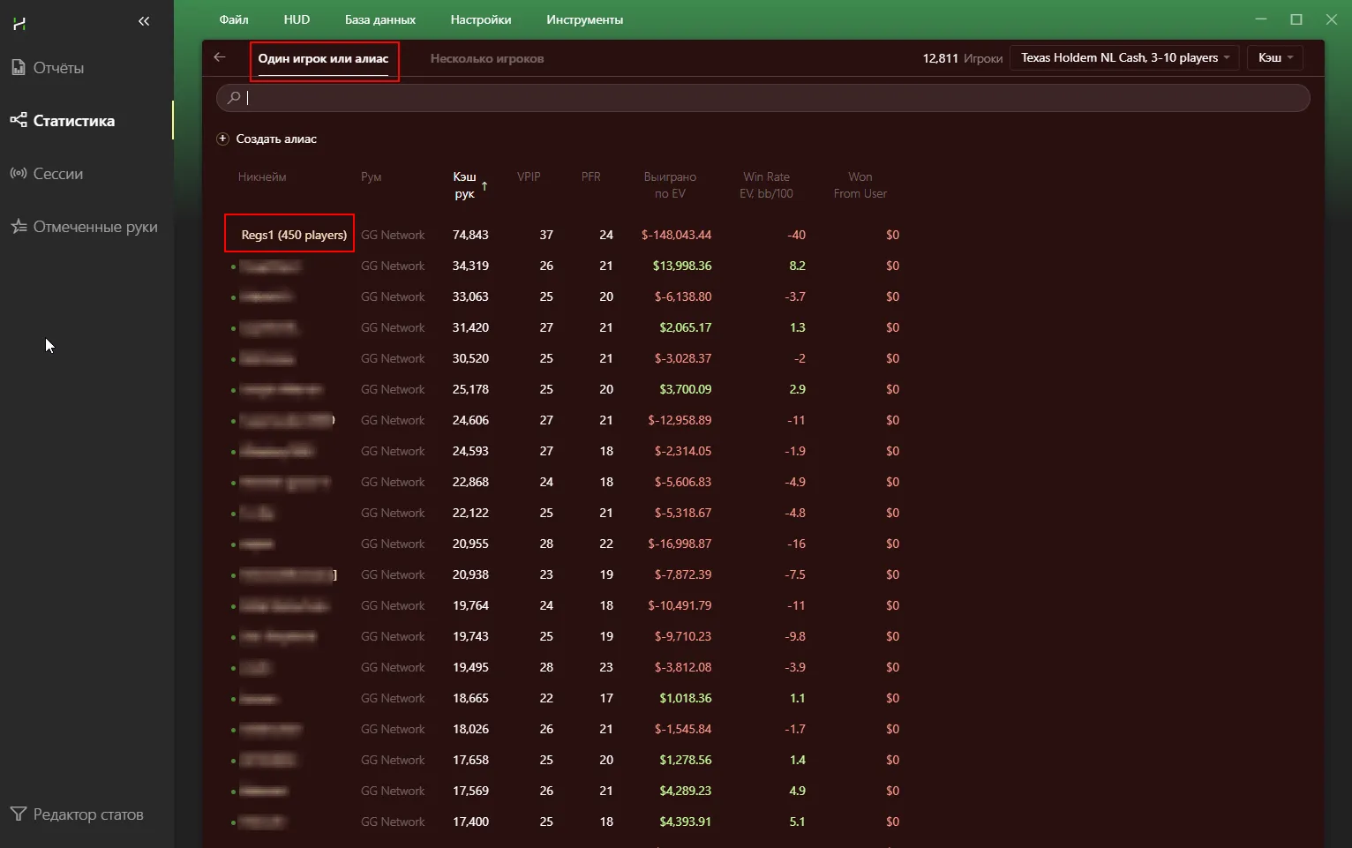Sort by Выиграно по EV header
Viewport: 1352px width, 848px height.
click(x=670, y=185)
